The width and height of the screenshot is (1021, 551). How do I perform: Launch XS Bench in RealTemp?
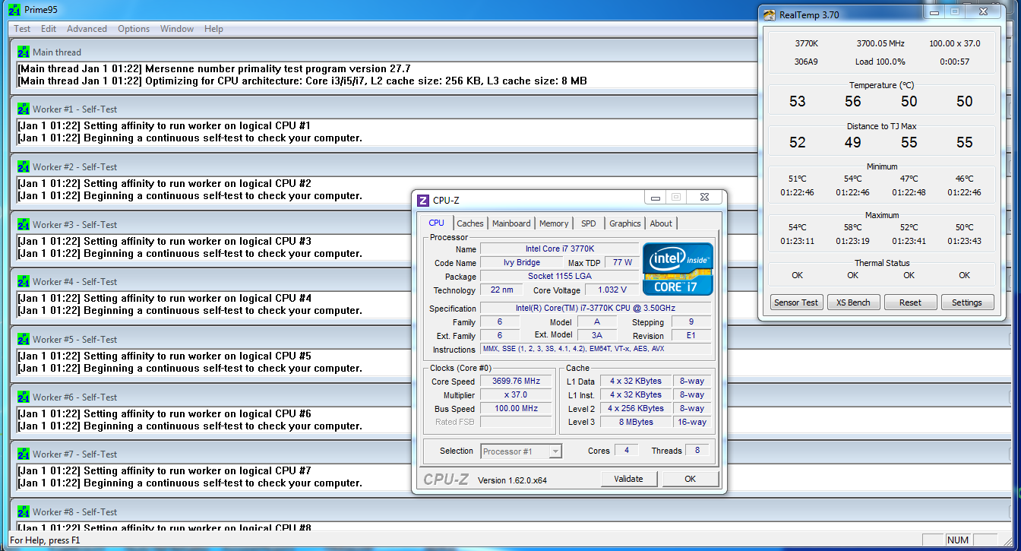[x=853, y=302]
